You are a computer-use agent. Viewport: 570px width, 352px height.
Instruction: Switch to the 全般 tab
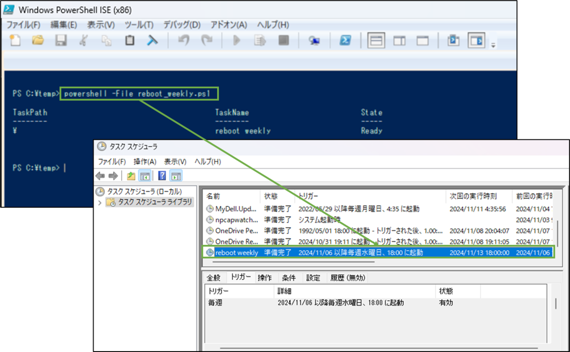pyautogui.click(x=214, y=278)
